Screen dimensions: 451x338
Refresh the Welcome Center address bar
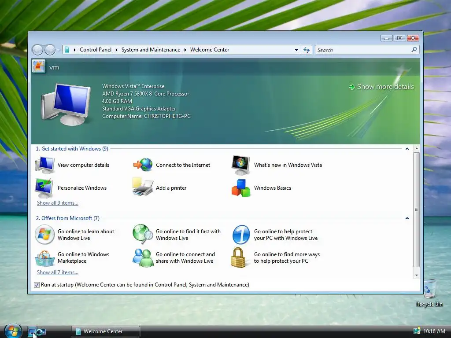click(307, 50)
